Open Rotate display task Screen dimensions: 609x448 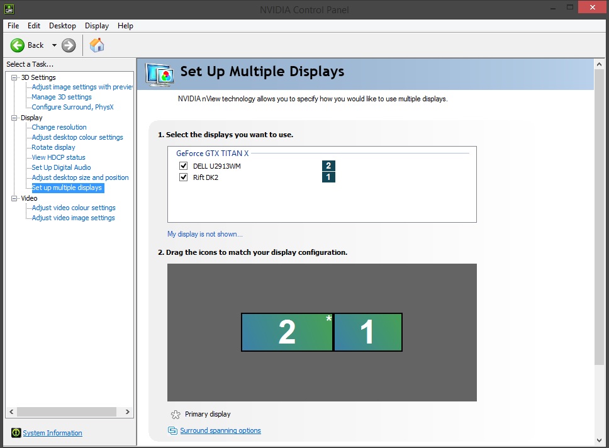pyautogui.click(x=53, y=148)
